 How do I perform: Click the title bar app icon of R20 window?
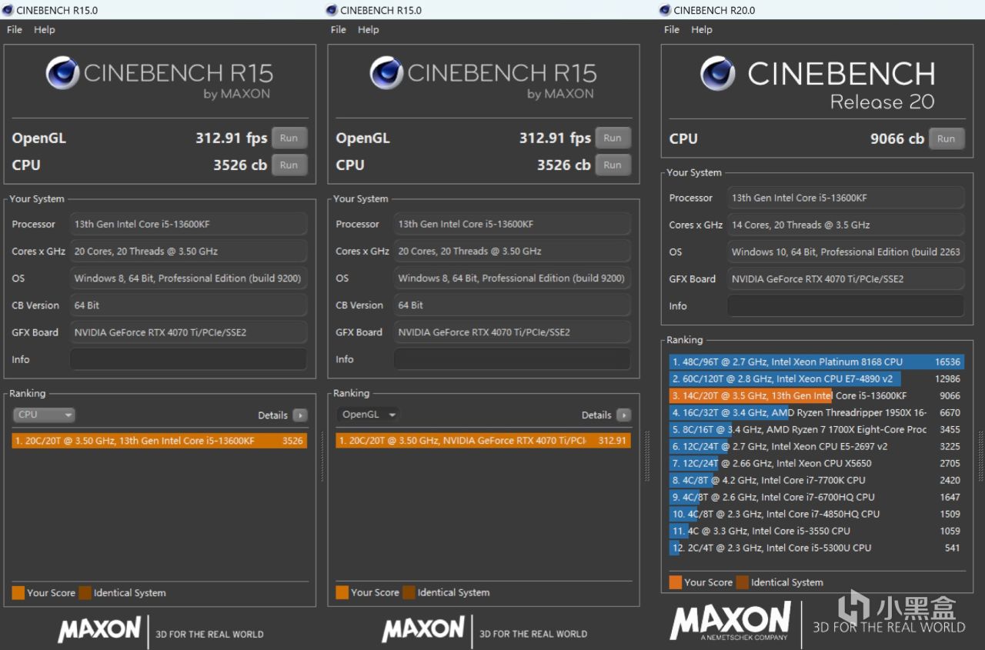pyautogui.click(x=665, y=10)
